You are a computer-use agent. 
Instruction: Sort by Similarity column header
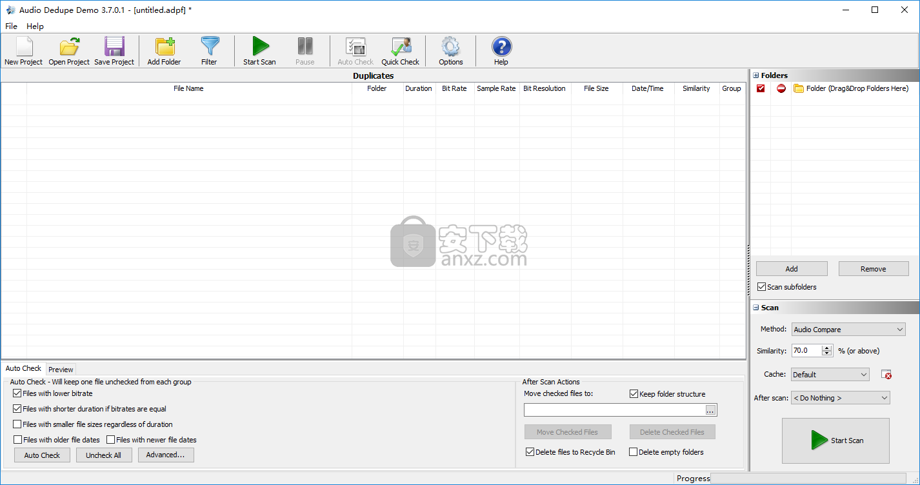pyautogui.click(x=696, y=88)
